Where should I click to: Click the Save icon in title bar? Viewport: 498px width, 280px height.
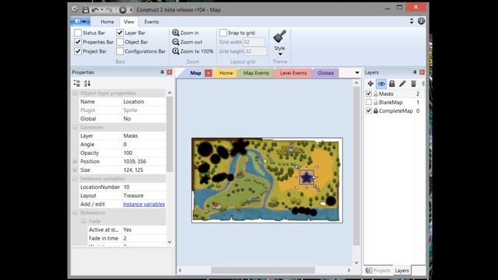(86, 10)
